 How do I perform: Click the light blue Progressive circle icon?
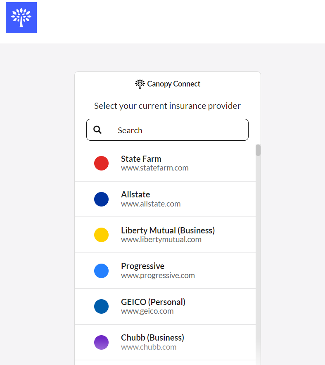(101, 271)
